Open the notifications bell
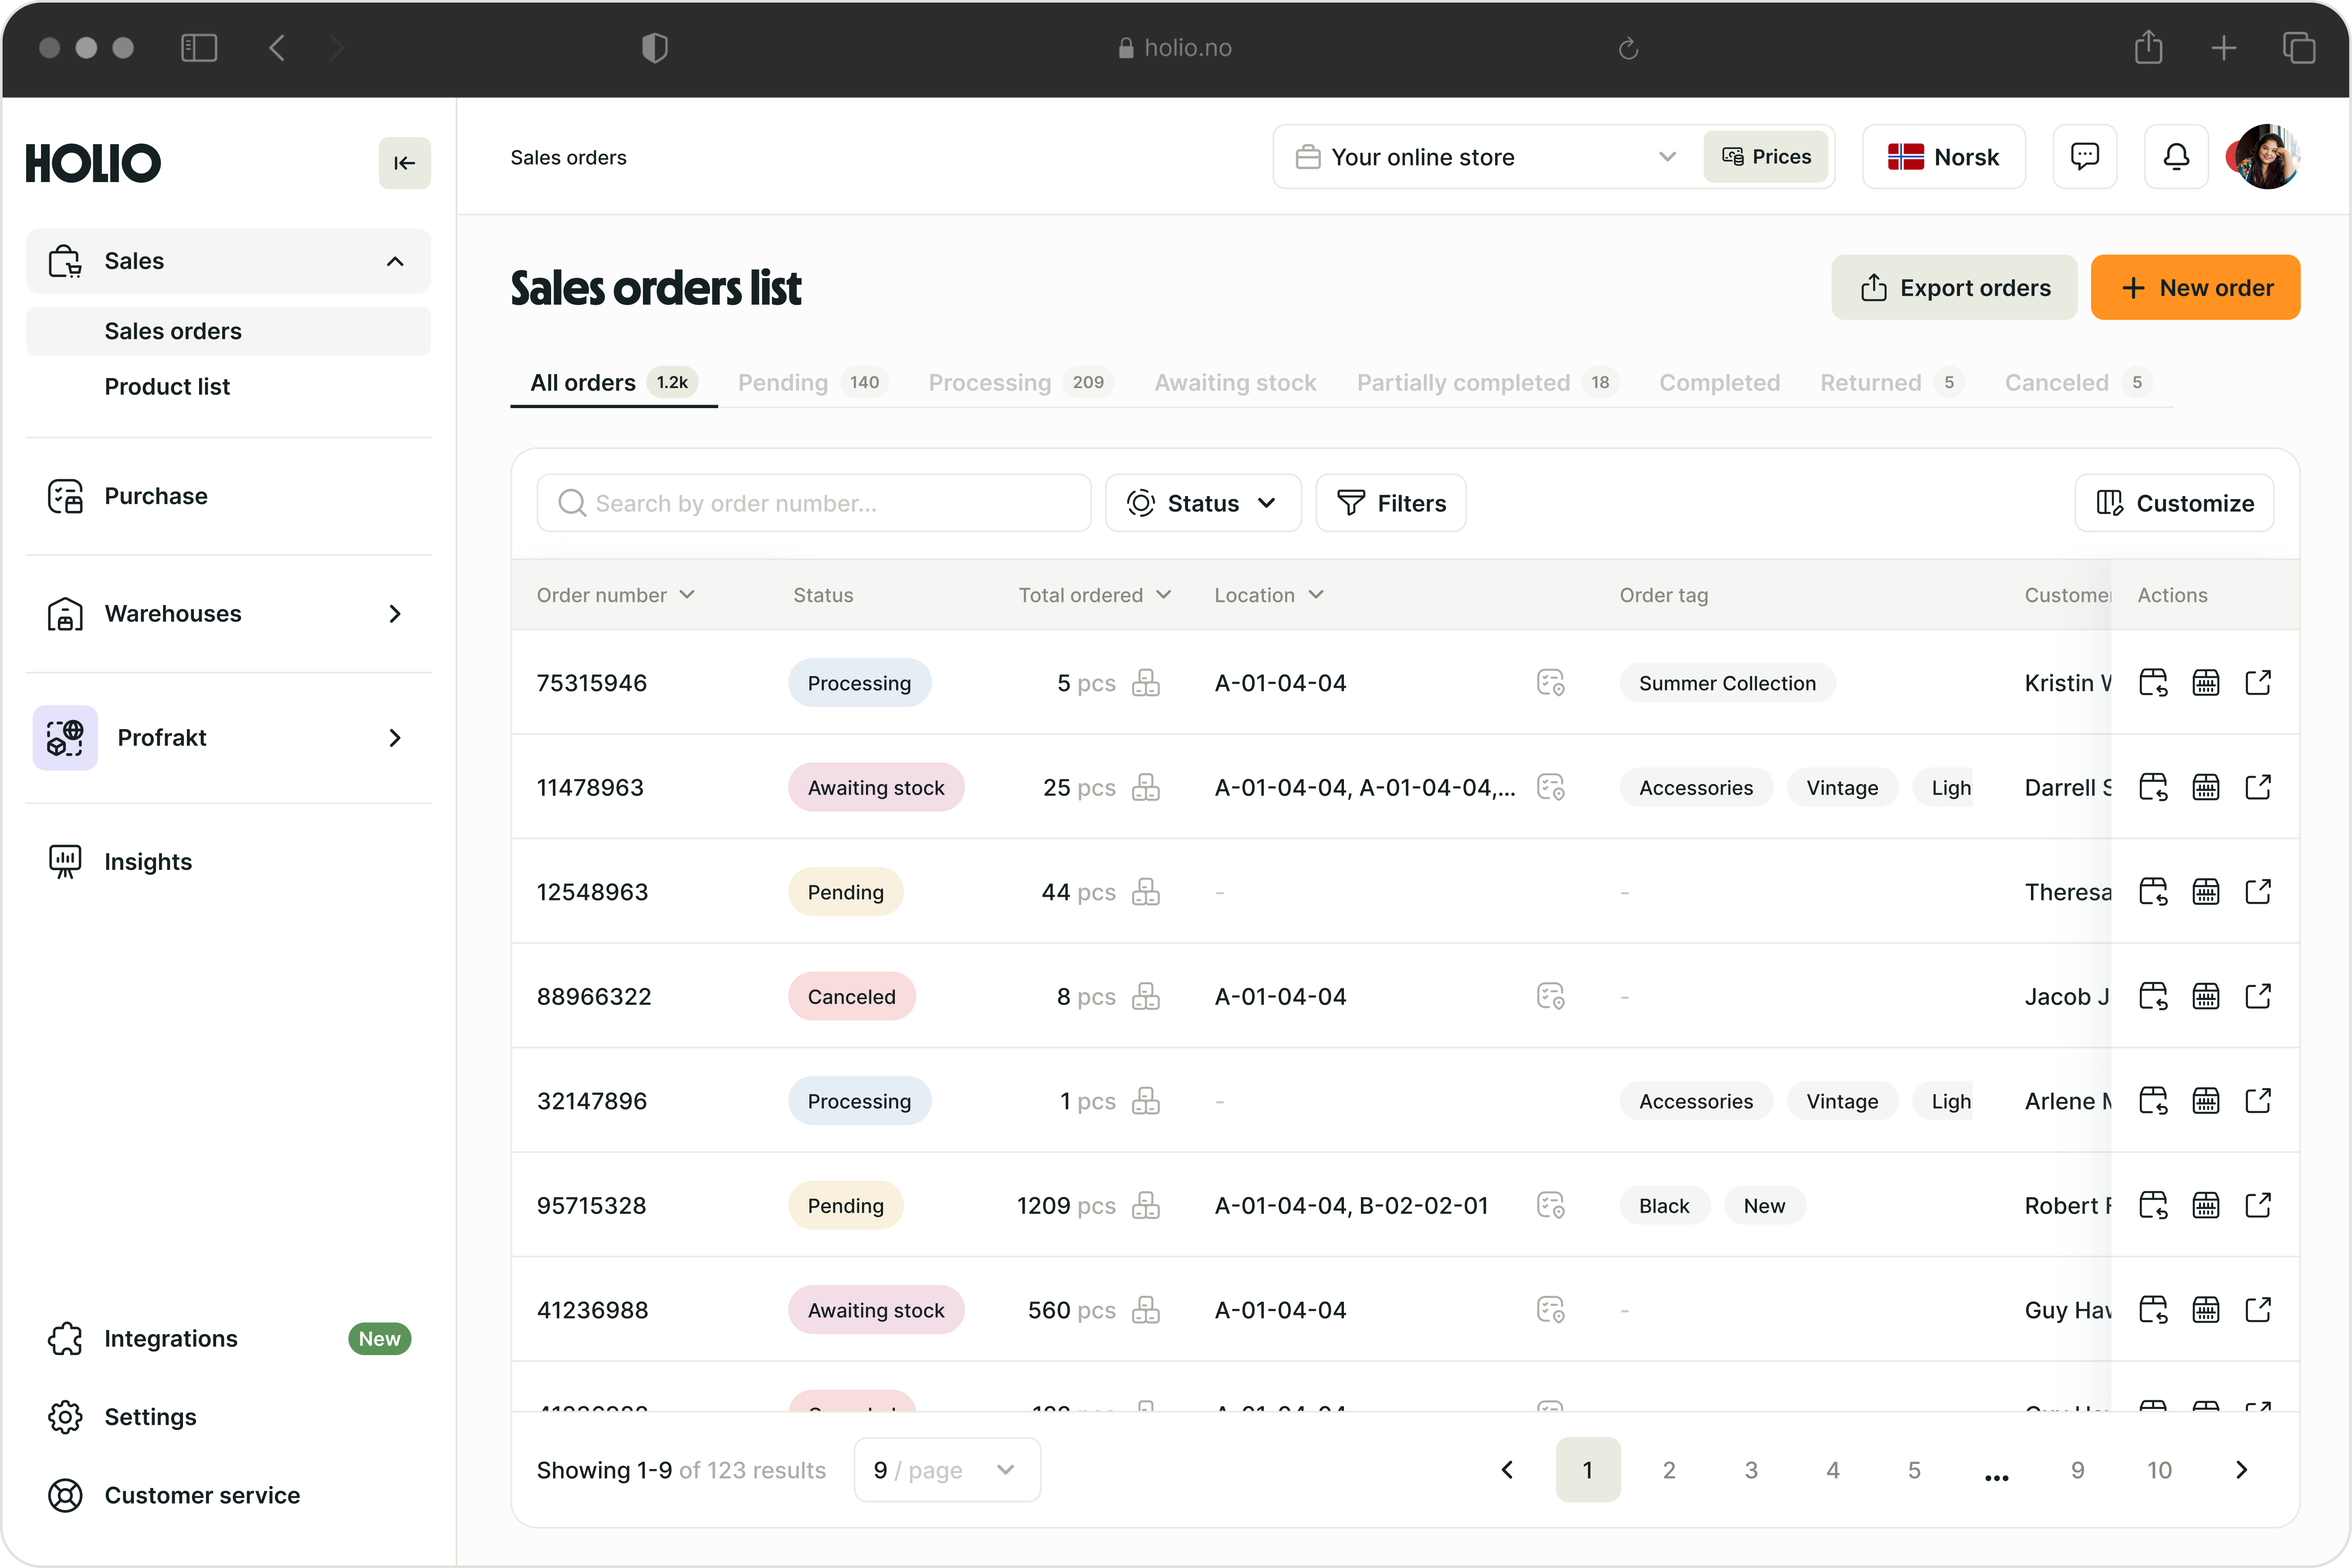 (x=2176, y=157)
